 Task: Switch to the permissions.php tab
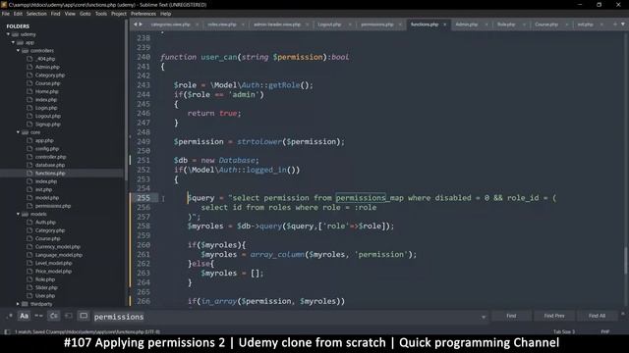377,25
